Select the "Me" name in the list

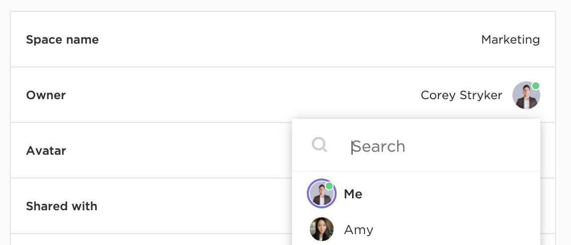pos(353,194)
